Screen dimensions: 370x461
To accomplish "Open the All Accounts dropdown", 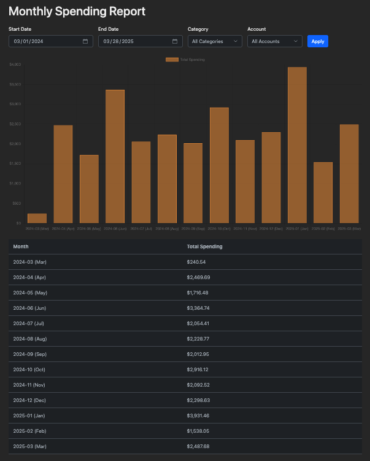I will [275, 41].
